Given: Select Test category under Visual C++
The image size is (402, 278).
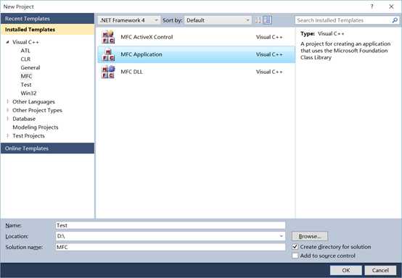Looking at the screenshot, I should [26, 85].
